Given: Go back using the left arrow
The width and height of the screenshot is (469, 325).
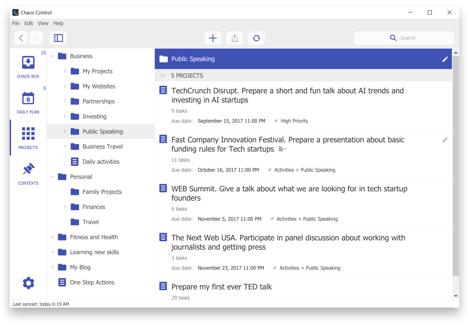Looking at the screenshot, I should point(21,38).
